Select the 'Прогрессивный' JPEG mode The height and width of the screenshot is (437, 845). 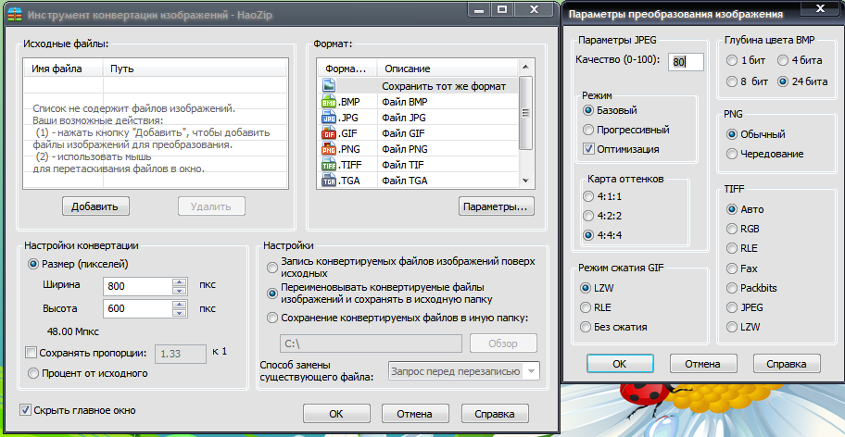coord(588,130)
